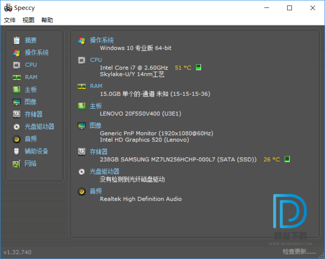This screenshot has height=259, width=325.
Task: Click the 238GB SAMSUNG SSD text
Action: [178, 160]
